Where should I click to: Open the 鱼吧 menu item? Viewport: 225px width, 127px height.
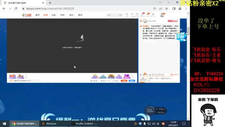(80, 15)
